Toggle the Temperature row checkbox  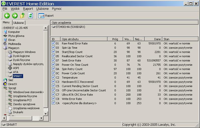tap(53, 77)
